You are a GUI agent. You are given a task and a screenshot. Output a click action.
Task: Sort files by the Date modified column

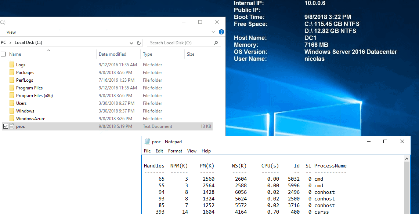pos(112,54)
